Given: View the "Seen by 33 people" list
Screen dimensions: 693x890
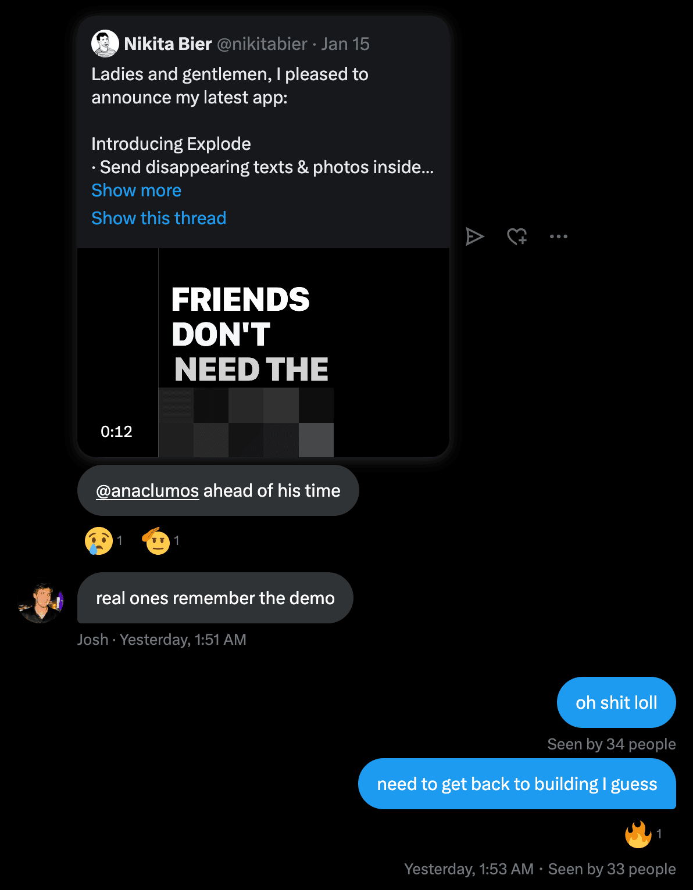Looking at the screenshot, I should click(612, 870).
